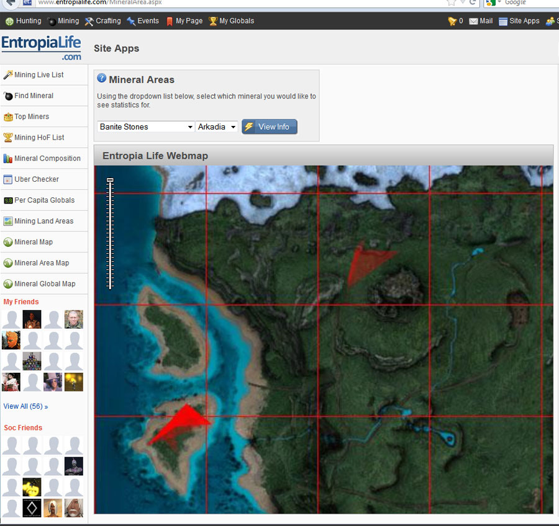Click the map zoom slider handle
Screen dimensions: 559x526
110,181
